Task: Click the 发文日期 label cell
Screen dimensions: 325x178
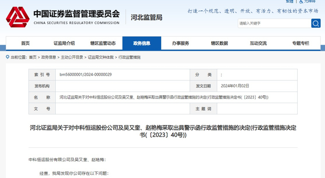Action: click(203, 86)
